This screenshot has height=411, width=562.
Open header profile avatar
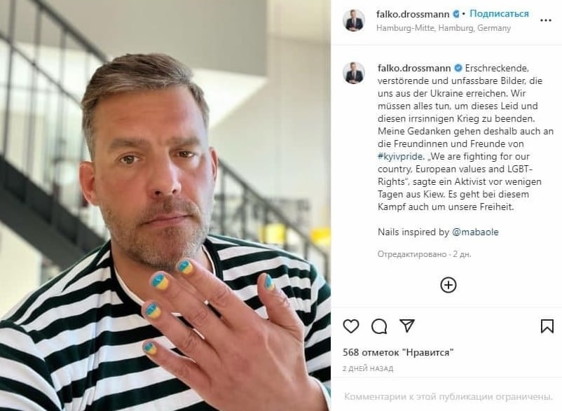pos(354,20)
